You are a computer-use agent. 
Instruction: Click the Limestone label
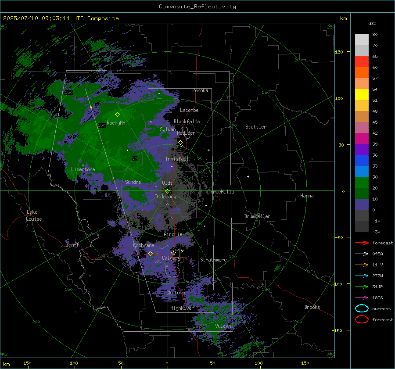[x=83, y=169]
